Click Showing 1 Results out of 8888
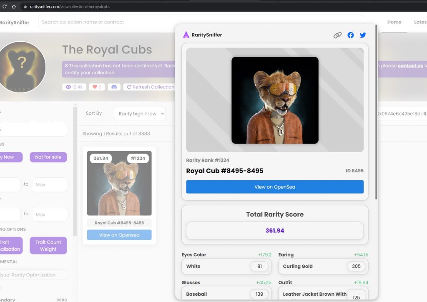 tap(116, 134)
